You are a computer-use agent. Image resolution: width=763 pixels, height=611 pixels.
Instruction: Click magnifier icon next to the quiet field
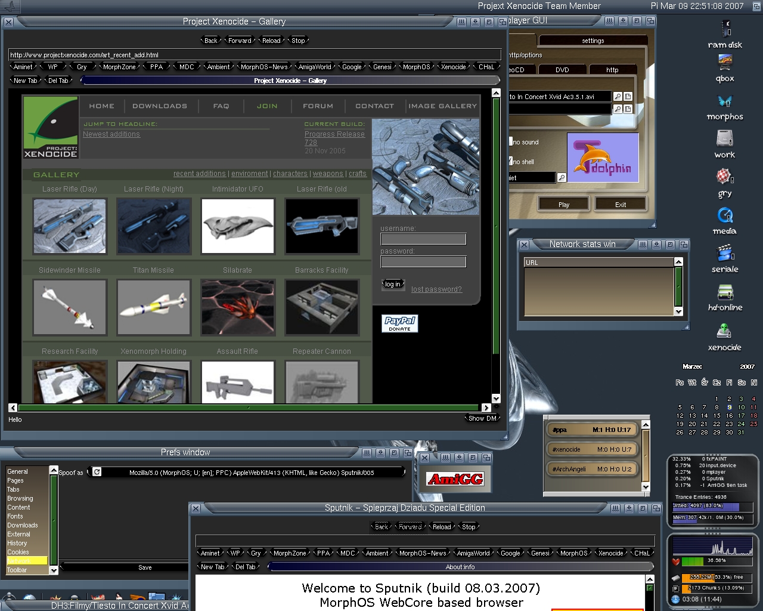click(562, 178)
